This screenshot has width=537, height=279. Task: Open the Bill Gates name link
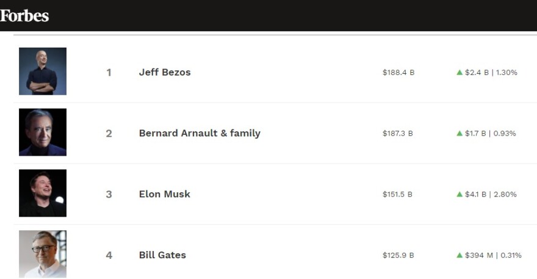pos(162,255)
